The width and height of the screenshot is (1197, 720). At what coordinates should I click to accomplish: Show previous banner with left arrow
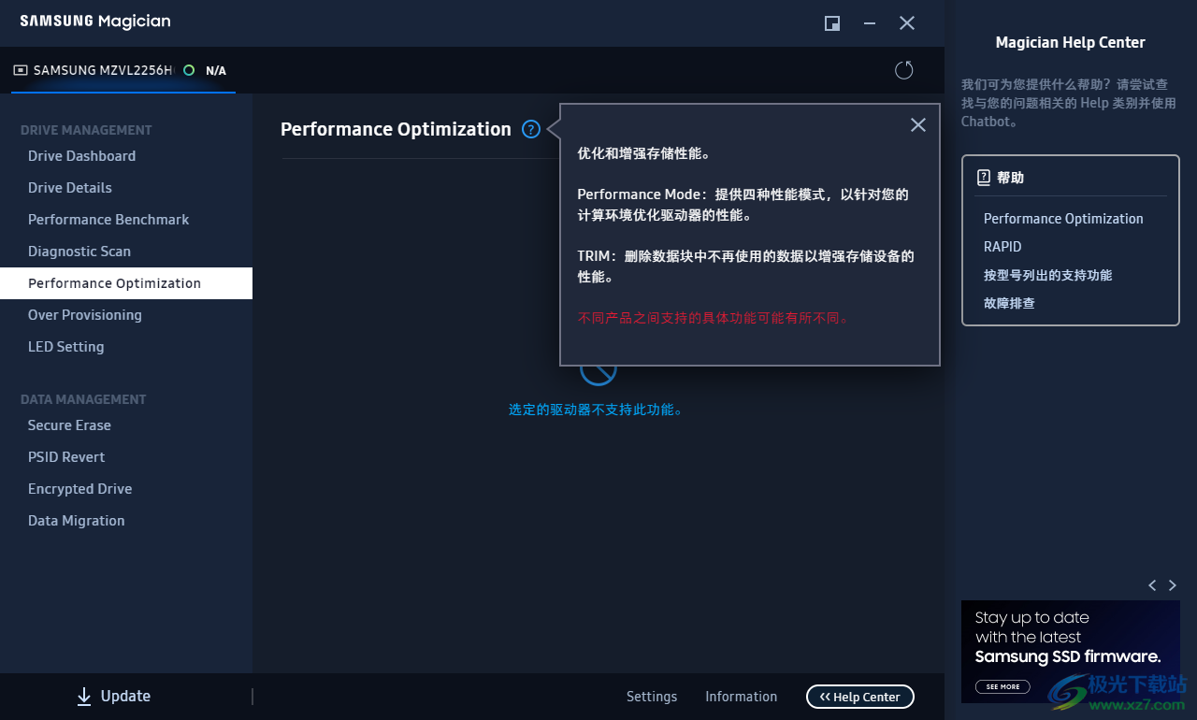tap(1152, 585)
